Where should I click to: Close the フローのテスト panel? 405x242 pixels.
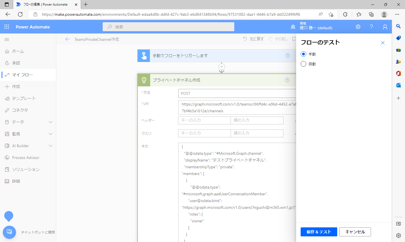pyautogui.click(x=383, y=43)
